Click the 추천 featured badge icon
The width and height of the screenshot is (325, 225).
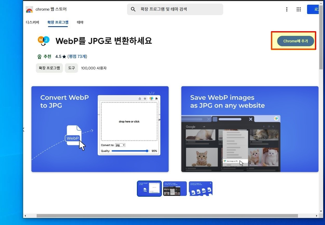point(39,57)
